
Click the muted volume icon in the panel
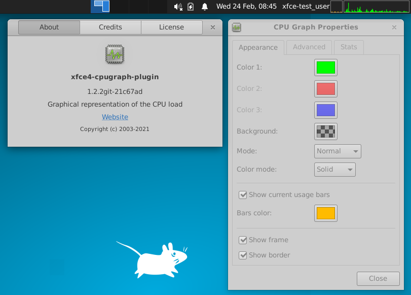pyautogui.click(x=178, y=7)
